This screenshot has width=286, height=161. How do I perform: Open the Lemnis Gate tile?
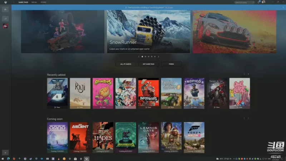tap(148, 137)
